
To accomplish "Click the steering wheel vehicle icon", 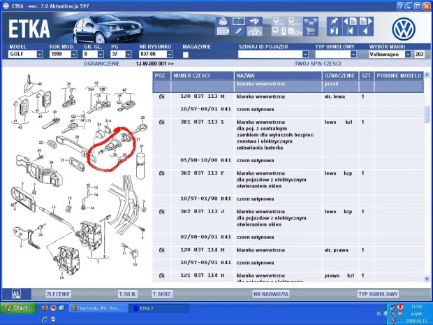I will (x=254, y=31).
